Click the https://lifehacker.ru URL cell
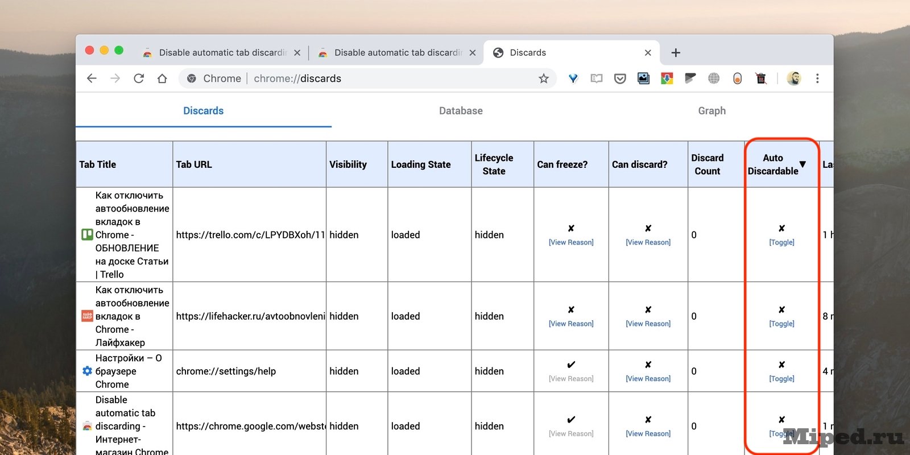Image resolution: width=910 pixels, height=455 pixels. pos(250,316)
